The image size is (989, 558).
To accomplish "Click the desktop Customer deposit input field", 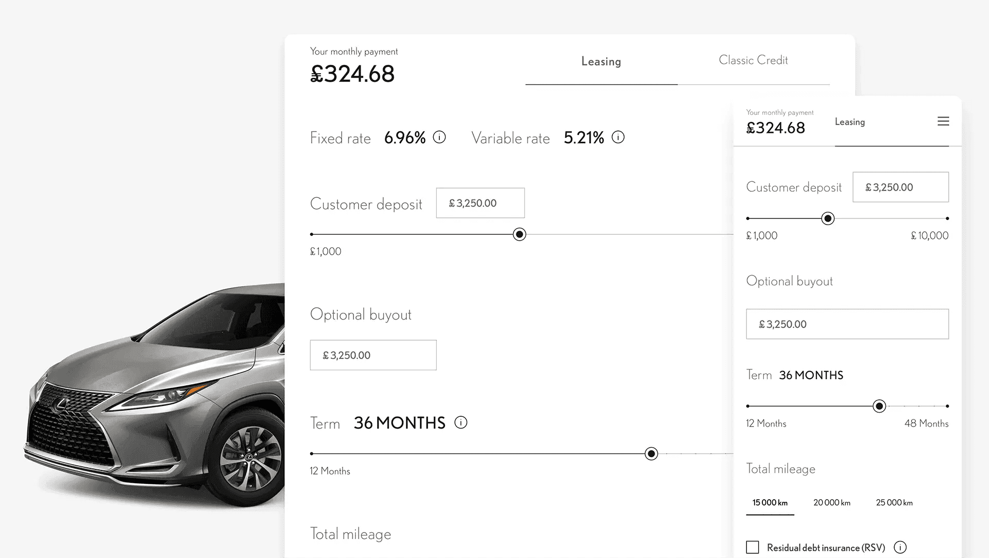I will click(480, 203).
